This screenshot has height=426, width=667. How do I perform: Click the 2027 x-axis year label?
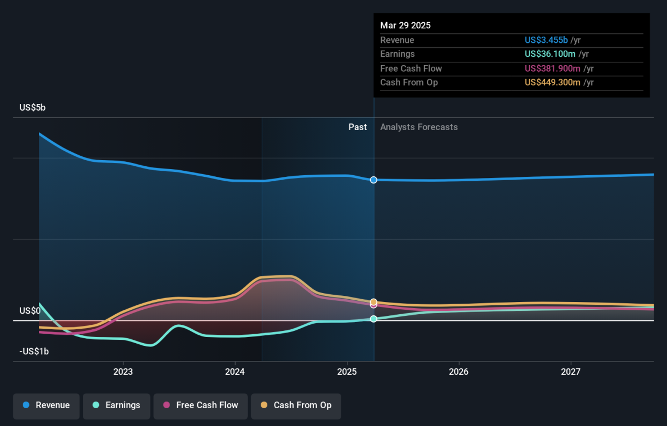point(571,371)
